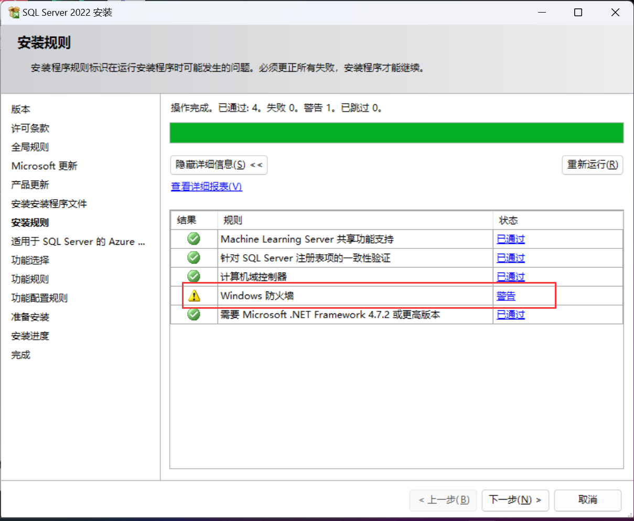Click the green rule-check progress bar
634x521 pixels.
396,133
